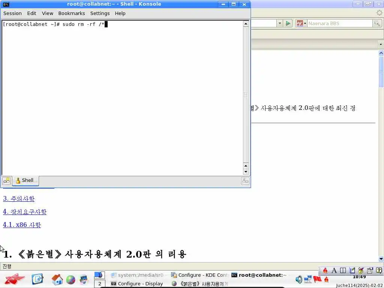Open the Edit menu in Konsole
The height and width of the screenshot is (288, 384).
tap(31, 13)
